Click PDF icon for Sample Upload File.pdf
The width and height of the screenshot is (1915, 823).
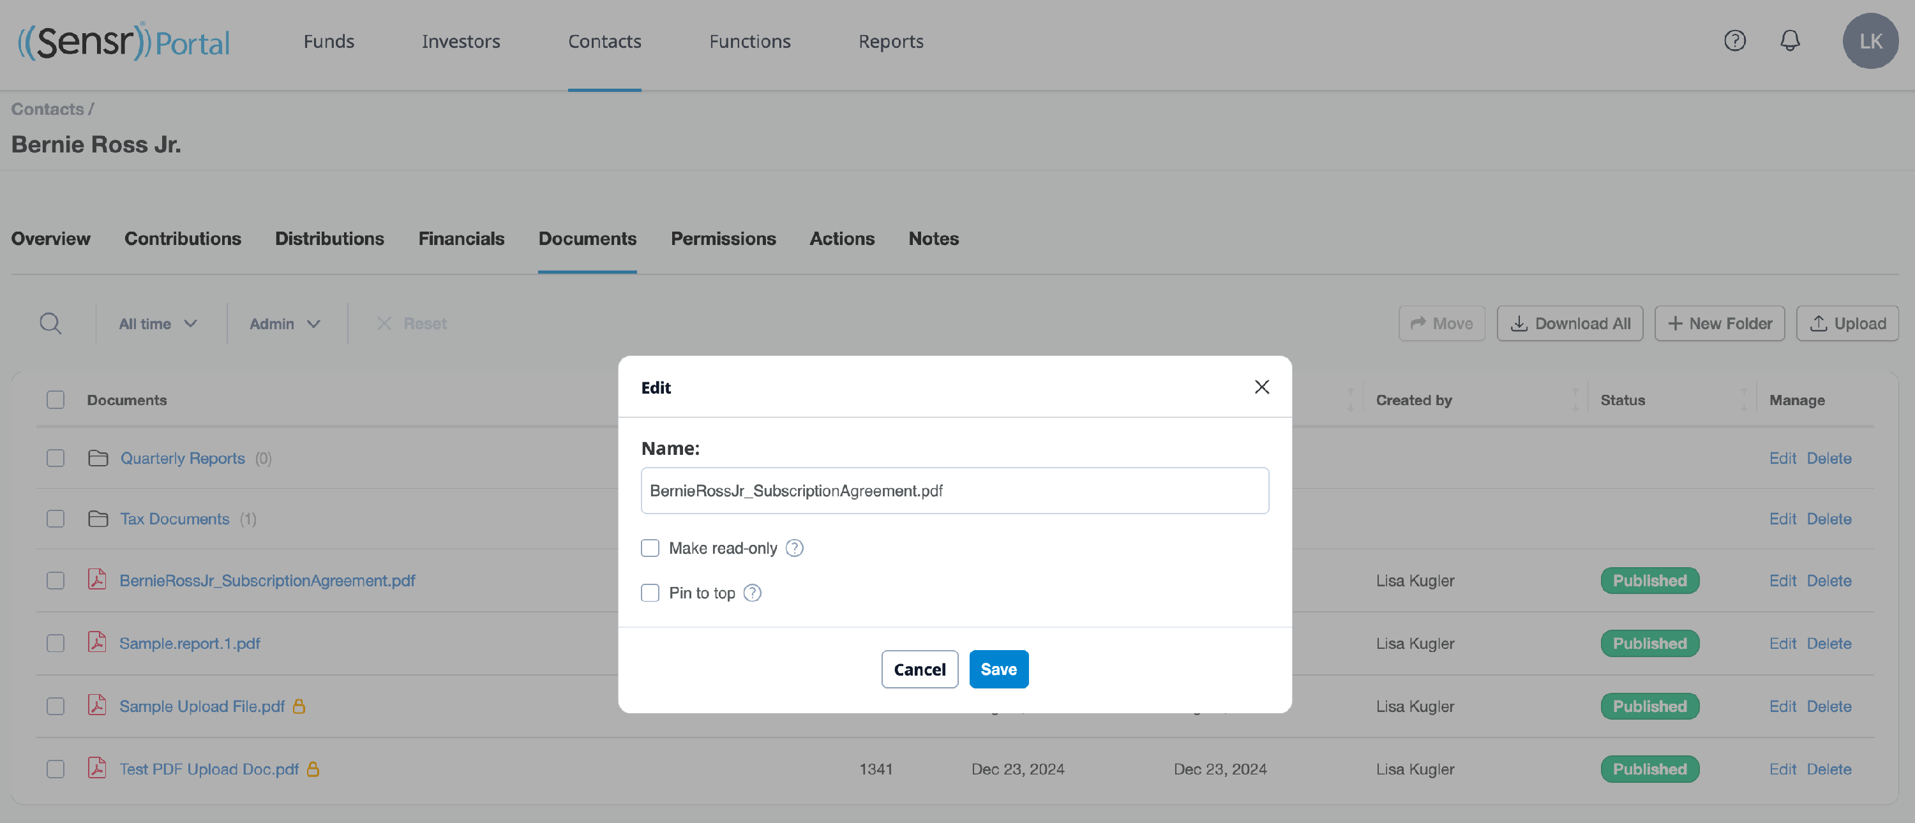(x=96, y=705)
